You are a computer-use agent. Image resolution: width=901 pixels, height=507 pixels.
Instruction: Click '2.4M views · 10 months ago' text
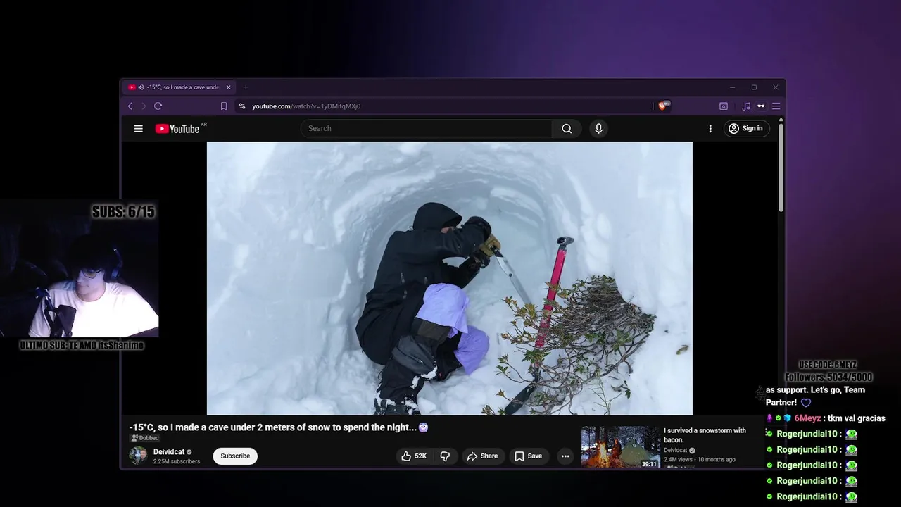(x=700, y=460)
